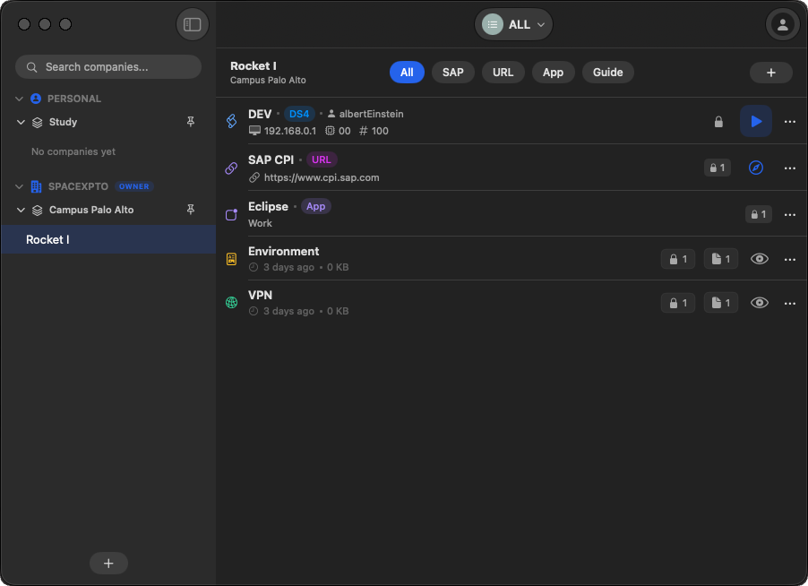
Task: Click the DS4 system badge
Action: pos(299,114)
